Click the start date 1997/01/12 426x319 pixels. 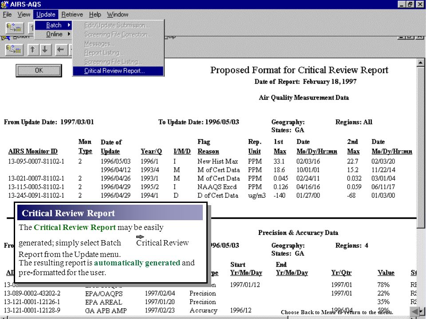(245, 285)
